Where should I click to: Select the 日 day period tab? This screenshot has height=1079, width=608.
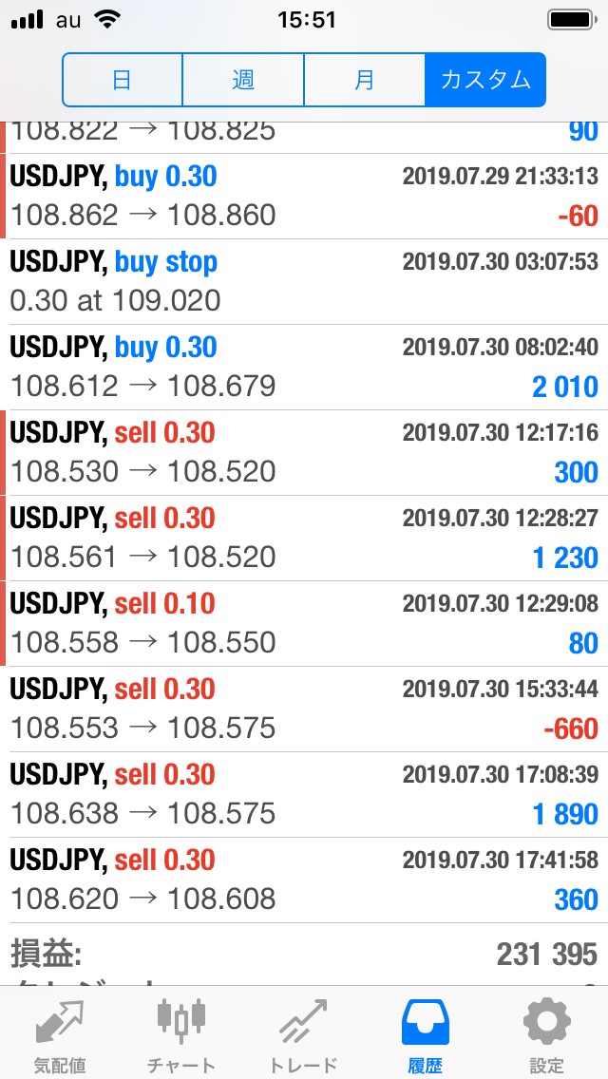[123, 80]
